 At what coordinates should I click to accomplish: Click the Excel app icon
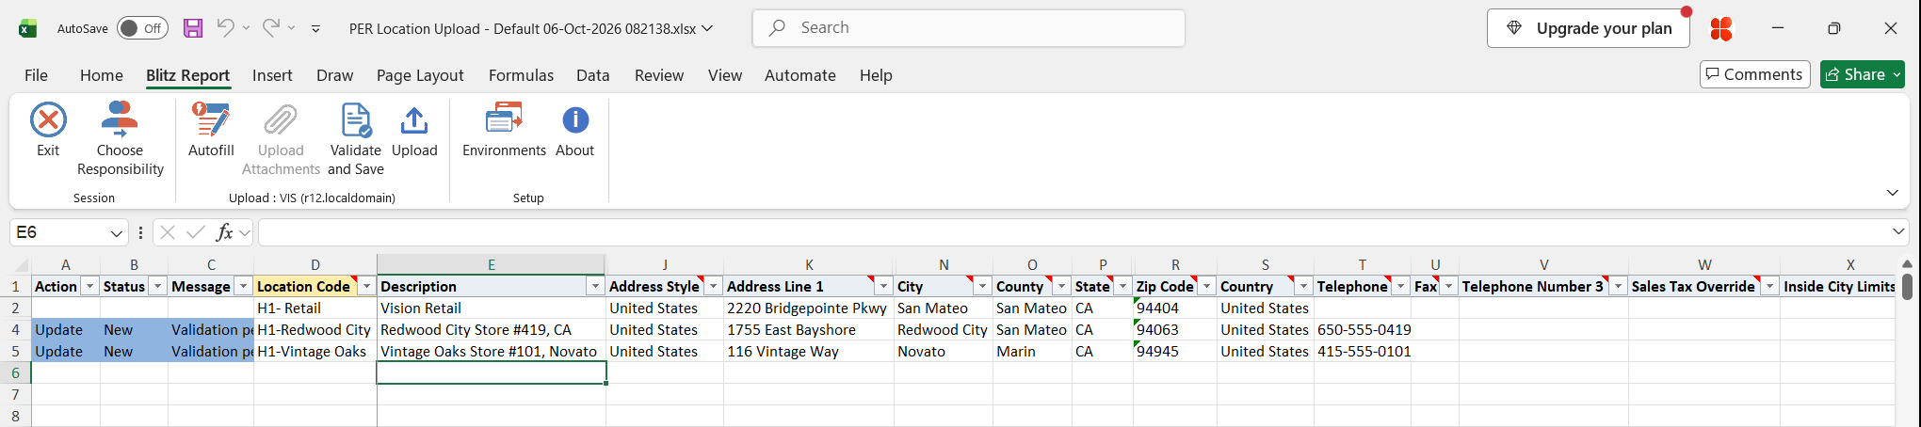click(x=28, y=28)
